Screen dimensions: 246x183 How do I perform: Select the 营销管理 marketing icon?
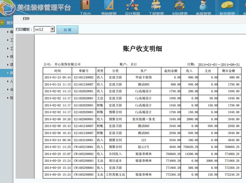(x=109, y=7)
